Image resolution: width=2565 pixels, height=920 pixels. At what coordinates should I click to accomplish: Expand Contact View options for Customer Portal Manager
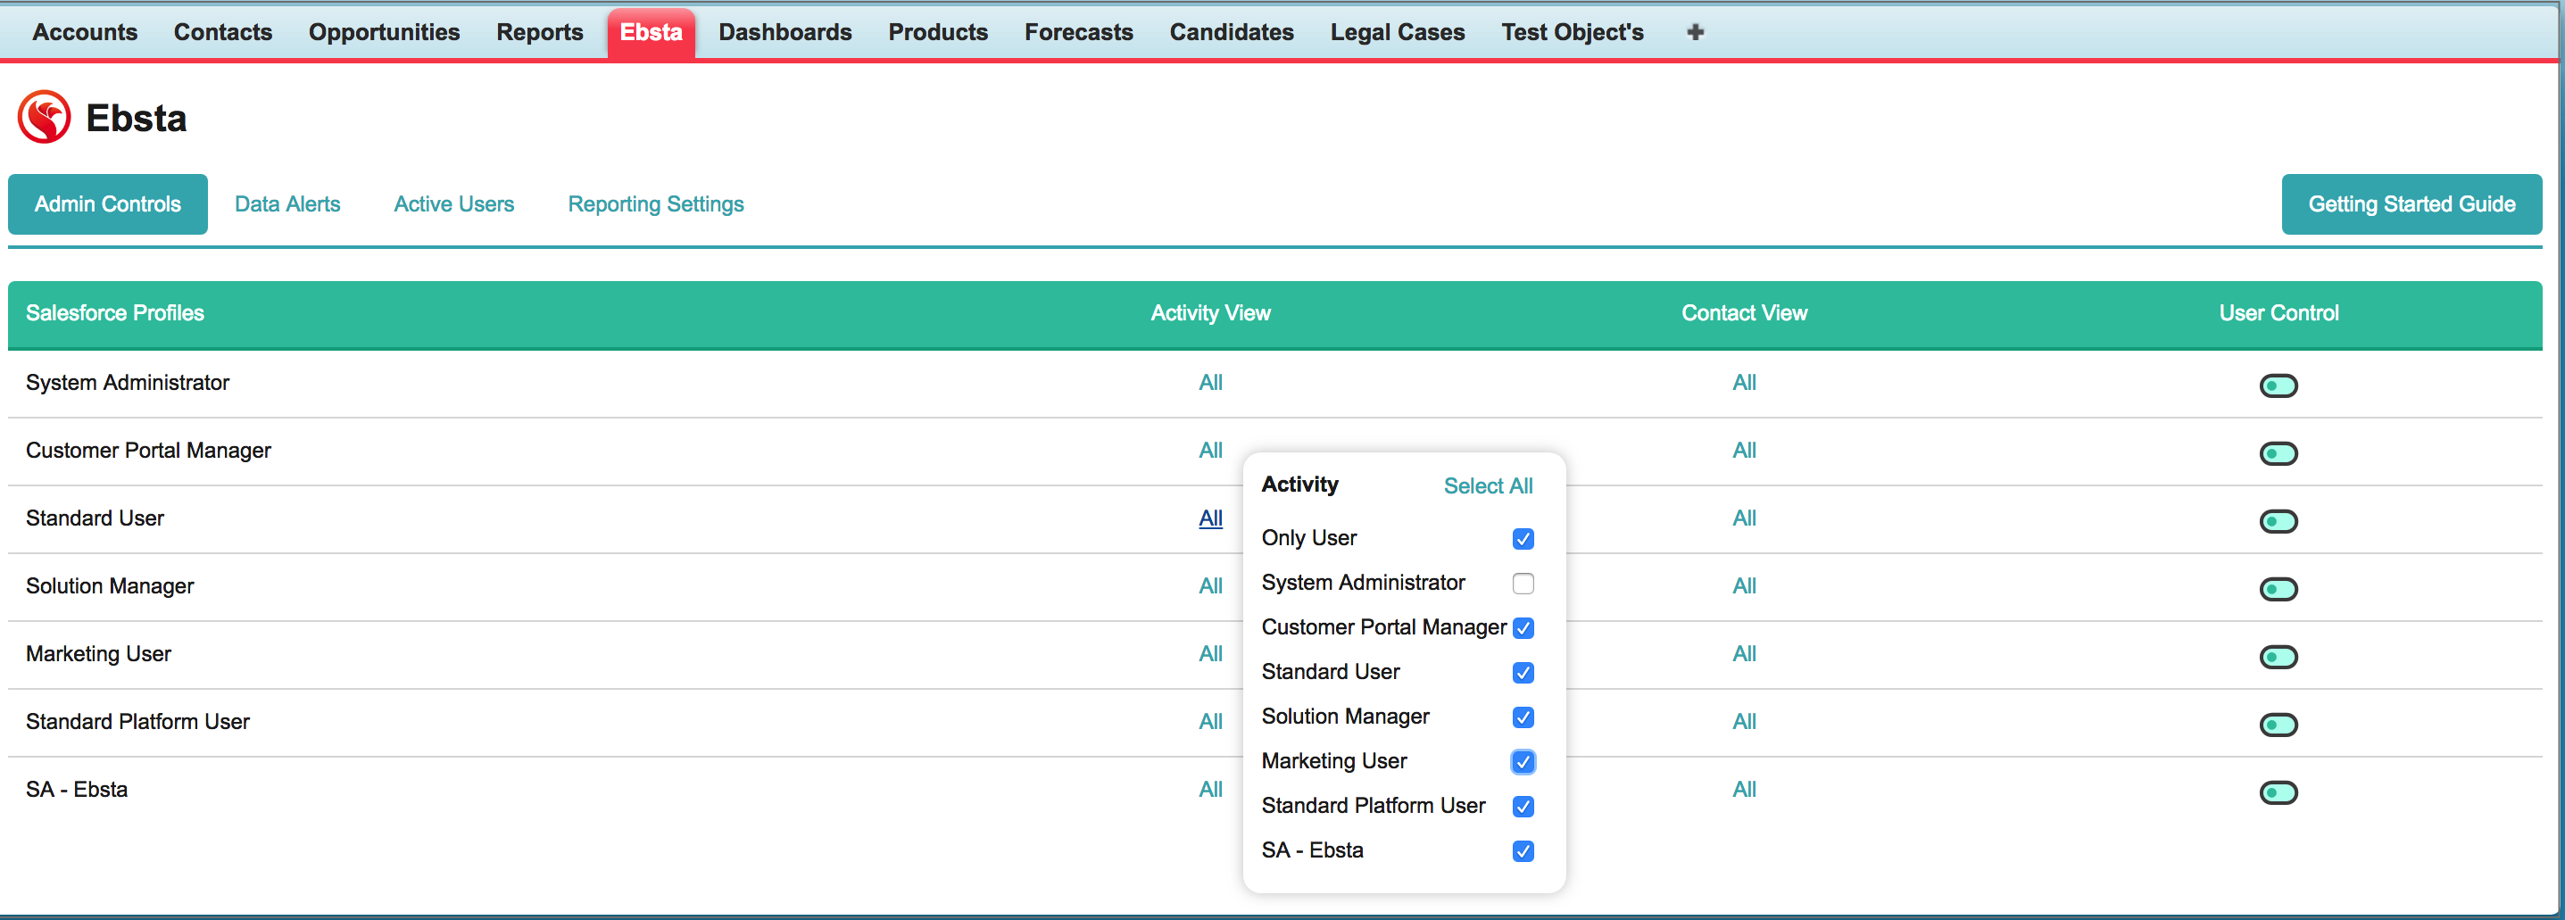[x=1744, y=450]
